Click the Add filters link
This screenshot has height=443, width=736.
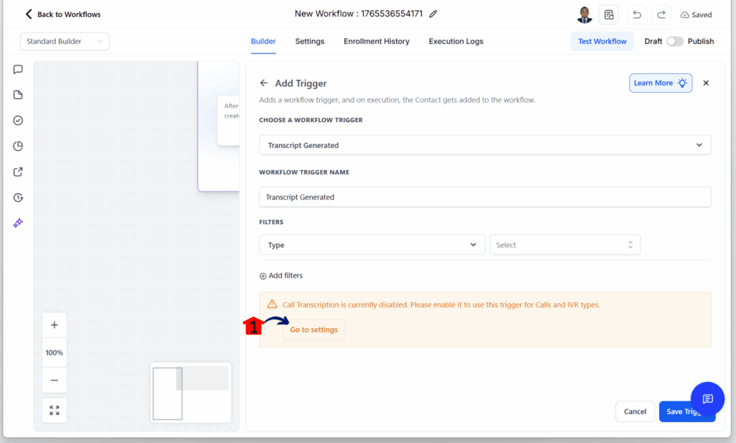281,275
